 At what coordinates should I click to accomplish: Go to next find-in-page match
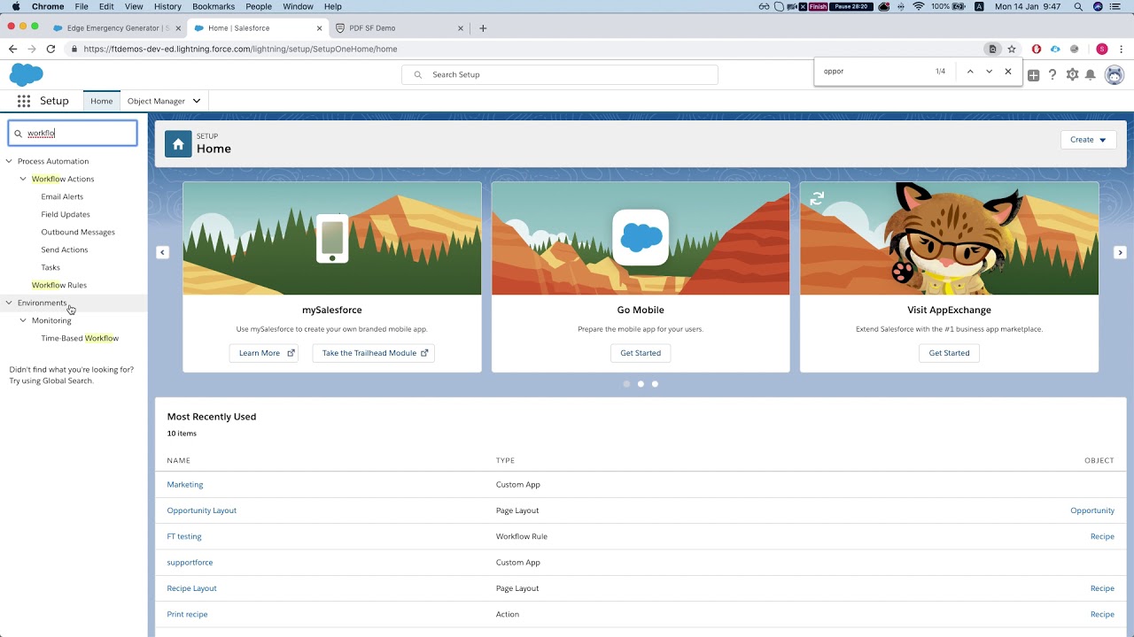989,72
